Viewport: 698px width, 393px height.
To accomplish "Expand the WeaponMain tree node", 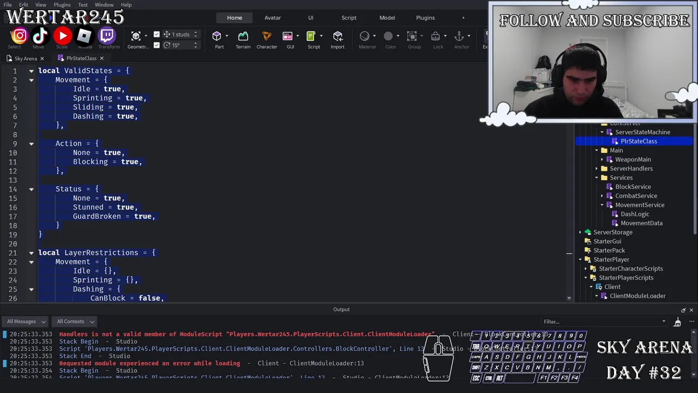I will click(x=602, y=159).
